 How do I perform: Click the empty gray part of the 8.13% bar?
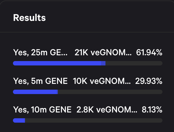(94, 120)
